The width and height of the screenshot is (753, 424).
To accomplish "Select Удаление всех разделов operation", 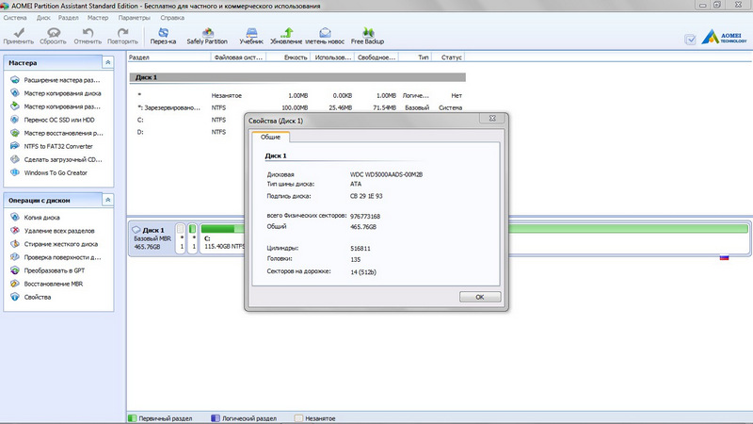I will tap(59, 231).
